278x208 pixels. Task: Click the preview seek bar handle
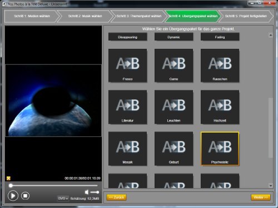(x=11, y=185)
